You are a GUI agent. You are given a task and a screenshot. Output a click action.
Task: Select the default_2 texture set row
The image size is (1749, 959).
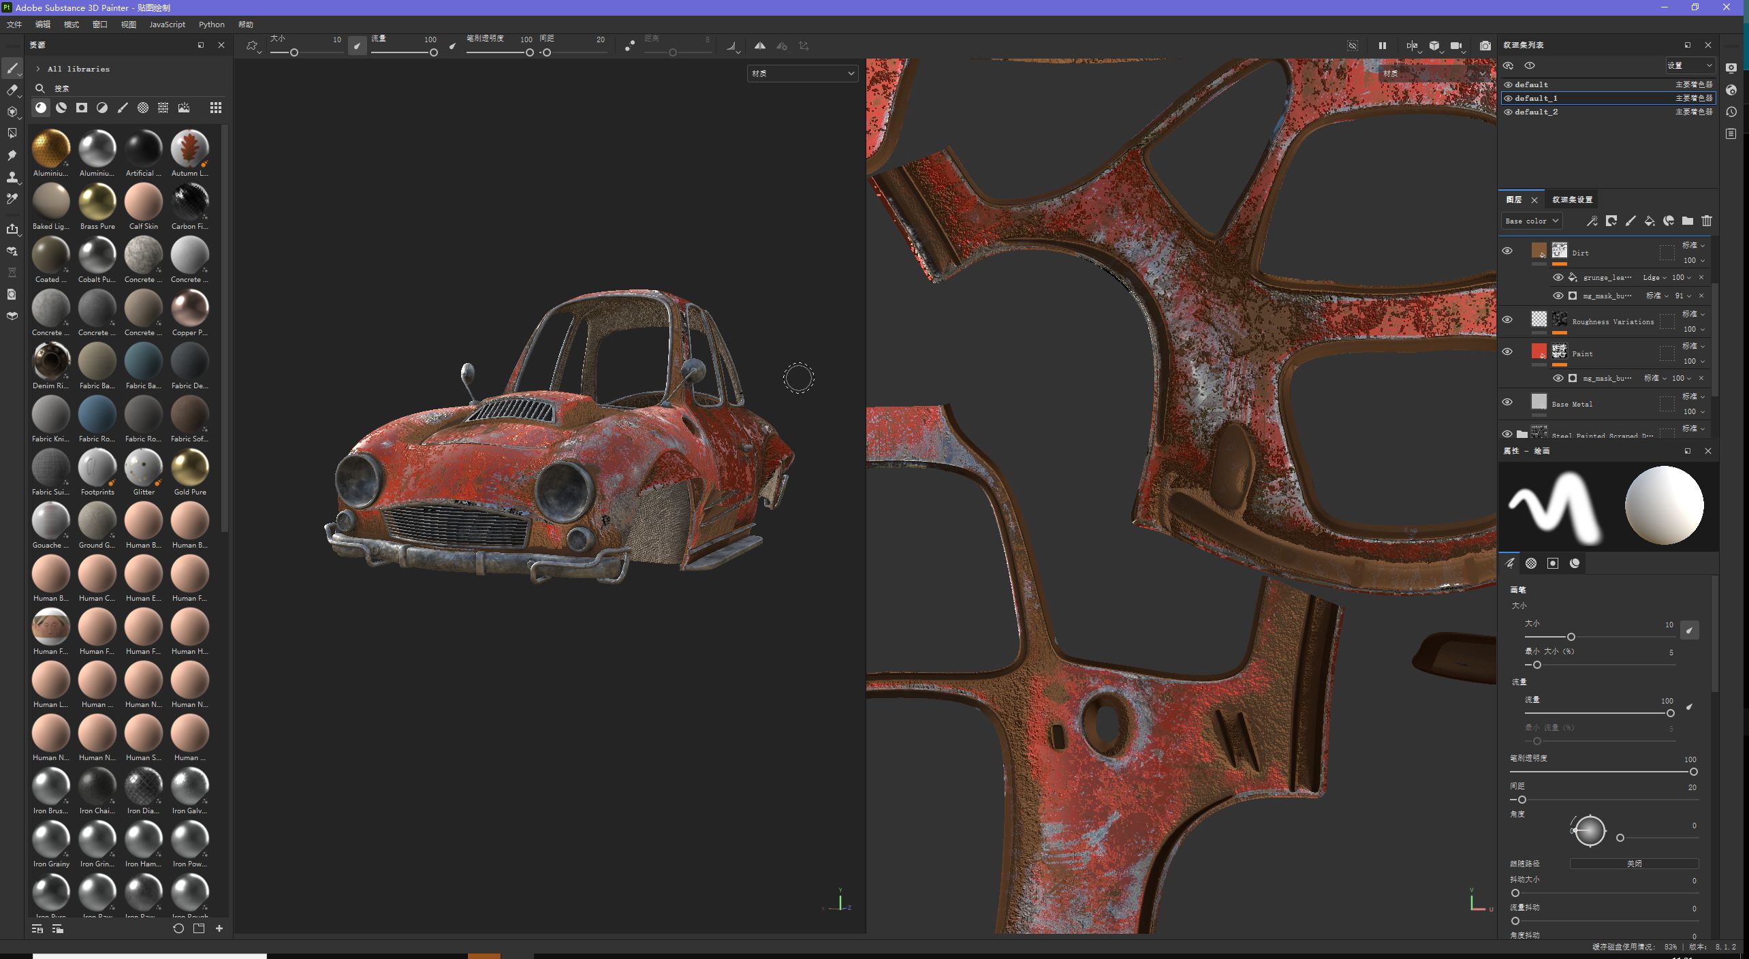[x=1607, y=112]
